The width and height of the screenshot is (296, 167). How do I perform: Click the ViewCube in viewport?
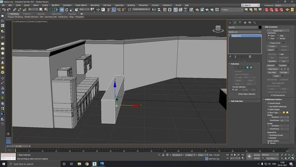point(218,29)
